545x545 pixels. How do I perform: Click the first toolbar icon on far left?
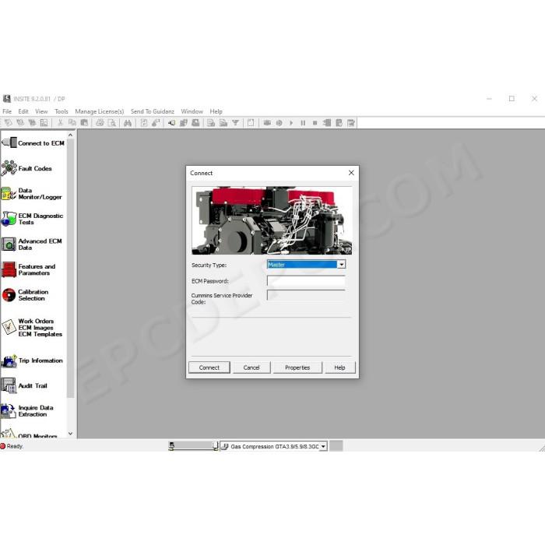9,123
